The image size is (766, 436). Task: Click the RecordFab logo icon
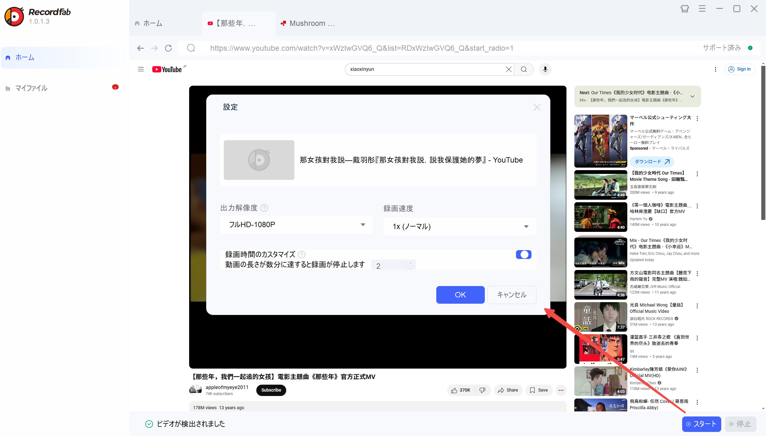(x=14, y=16)
